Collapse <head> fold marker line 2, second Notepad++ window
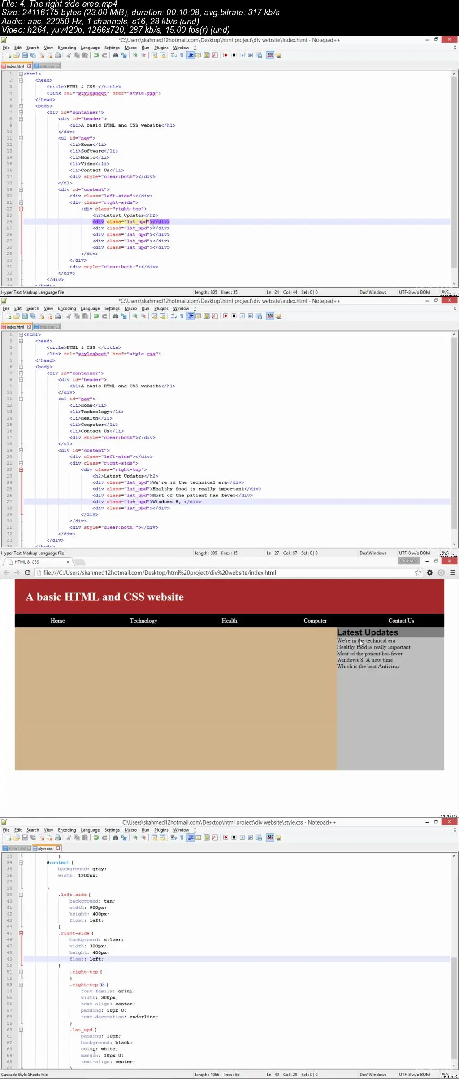The image size is (459, 1079). (x=21, y=342)
